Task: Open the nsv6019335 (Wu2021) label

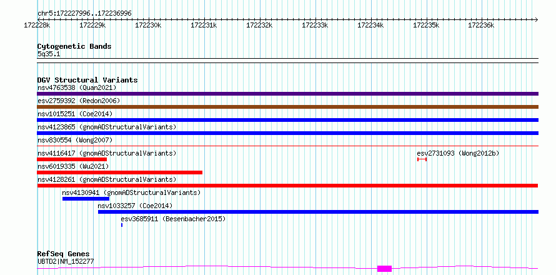Action: click(x=73, y=166)
